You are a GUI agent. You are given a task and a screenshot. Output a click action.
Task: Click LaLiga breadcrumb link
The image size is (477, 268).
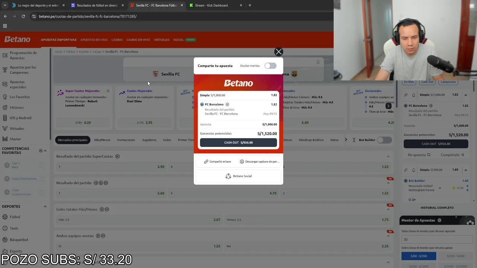[97, 52]
